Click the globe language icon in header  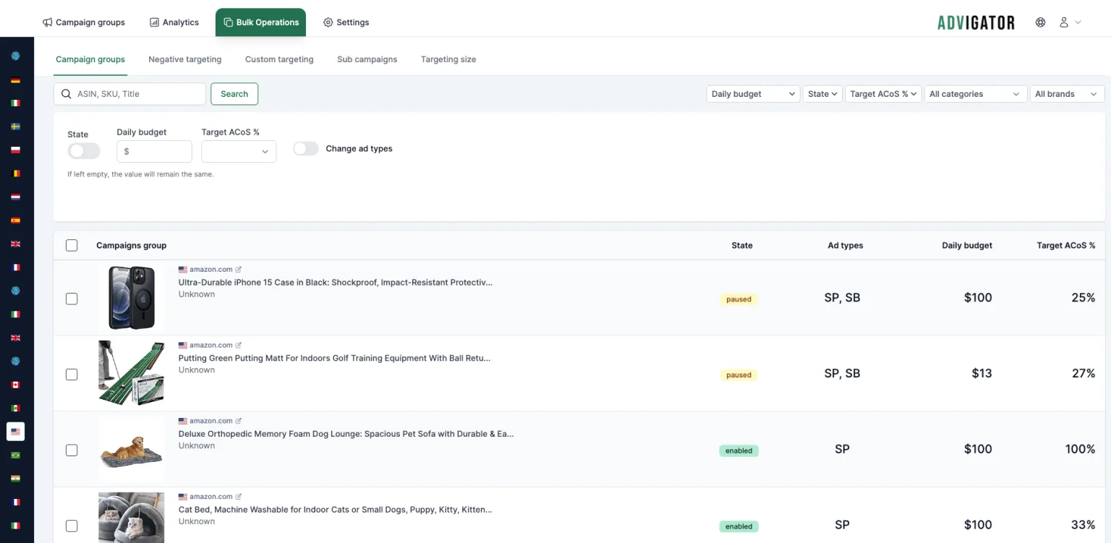coord(1040,22)
